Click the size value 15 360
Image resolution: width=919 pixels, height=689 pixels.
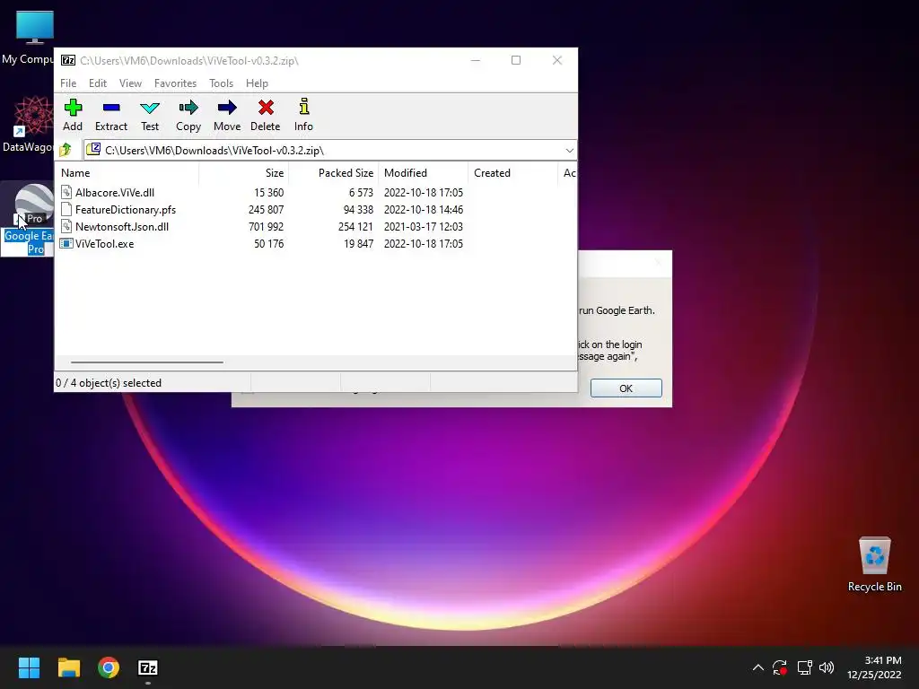tap(268, 192)
